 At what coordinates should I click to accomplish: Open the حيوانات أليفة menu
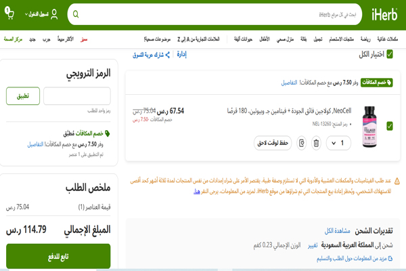click(x=243, y=39)
